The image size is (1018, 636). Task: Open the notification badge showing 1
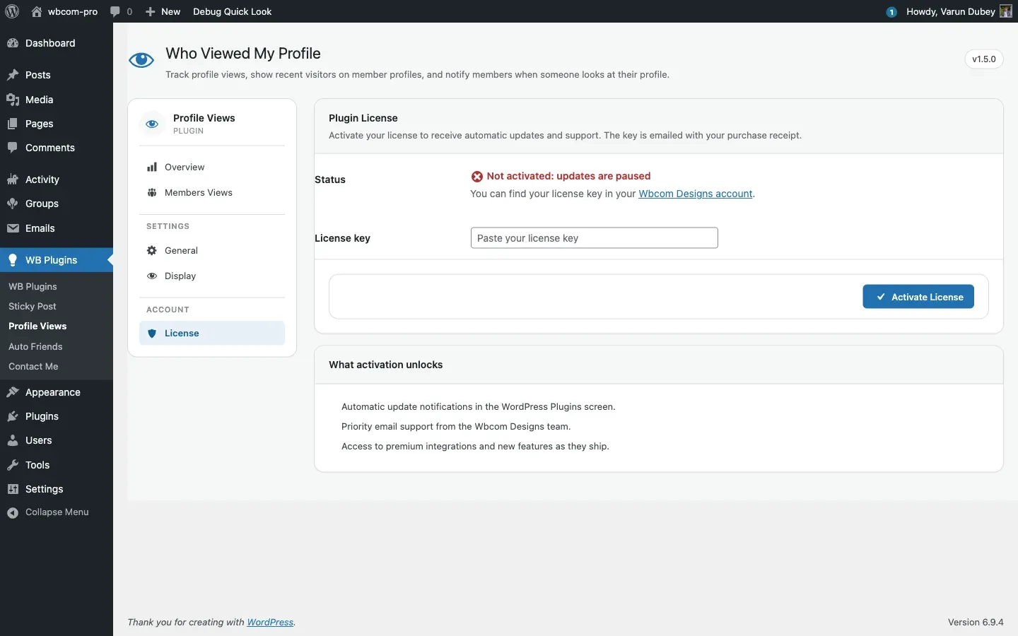[891, 12]
